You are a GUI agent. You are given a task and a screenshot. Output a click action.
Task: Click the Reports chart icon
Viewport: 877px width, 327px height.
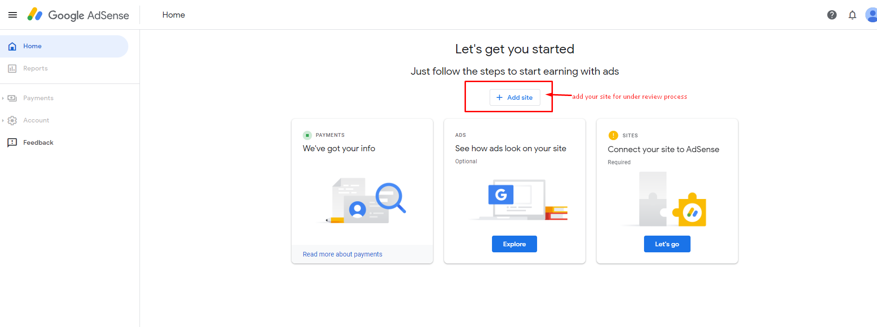[x=12, y=68]
